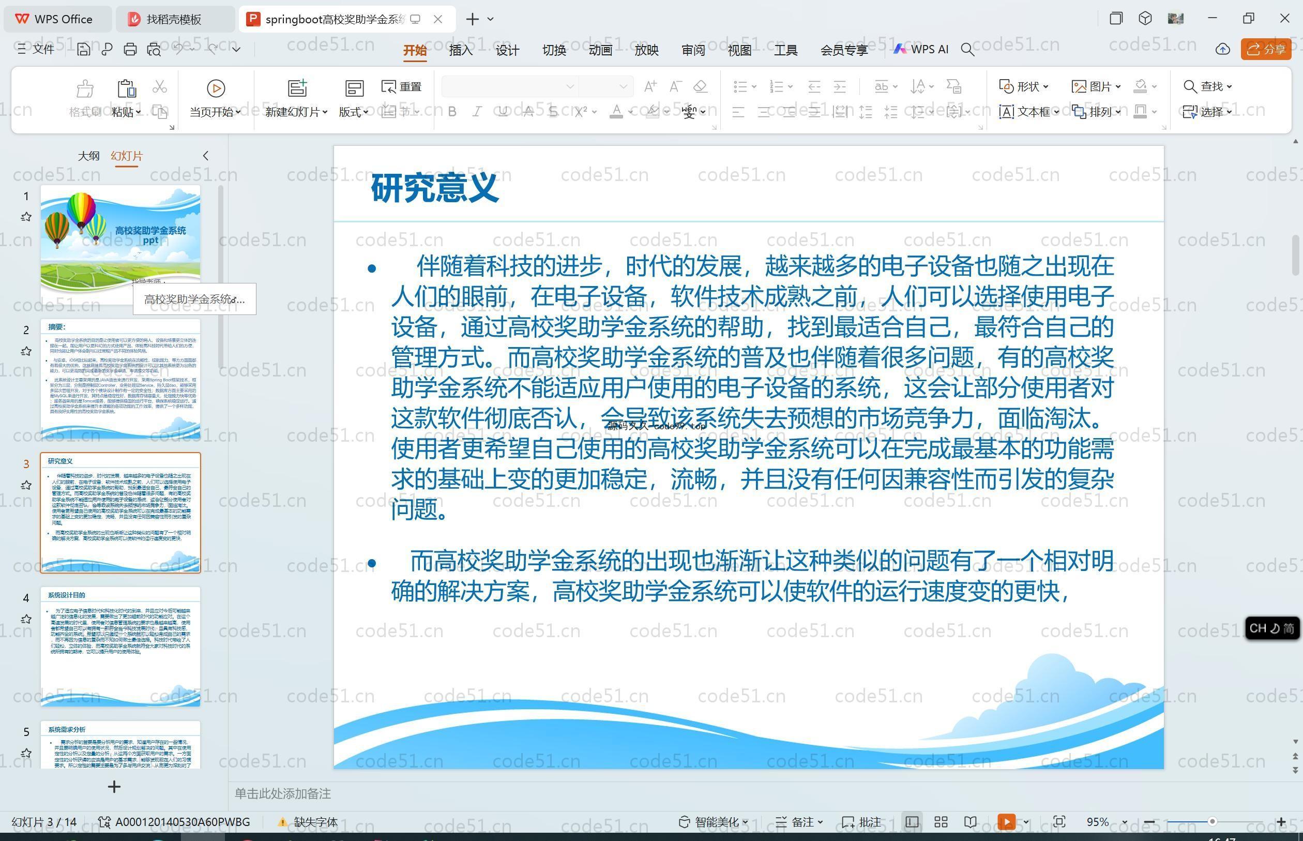Viewport: 1303px width, 841px height.
Task: Click the New Slide (新建幻灯片) icon
Action: 297,88
